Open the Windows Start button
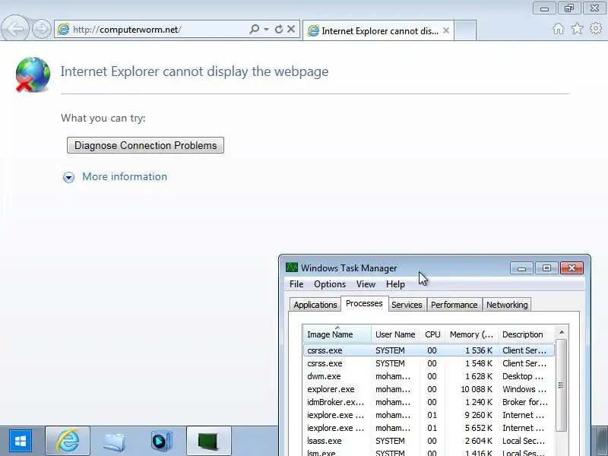 (21, 441)
